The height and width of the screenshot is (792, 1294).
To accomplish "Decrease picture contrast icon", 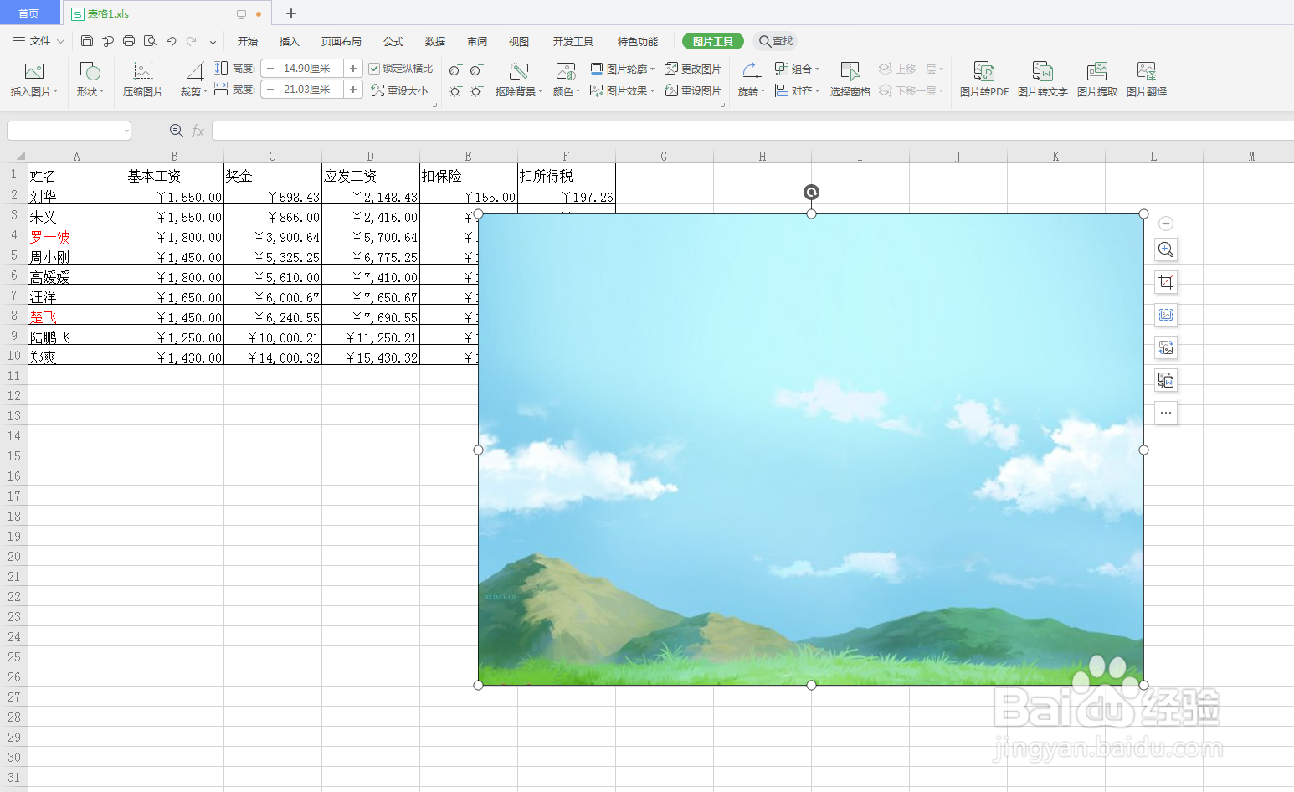I will 477,70.
